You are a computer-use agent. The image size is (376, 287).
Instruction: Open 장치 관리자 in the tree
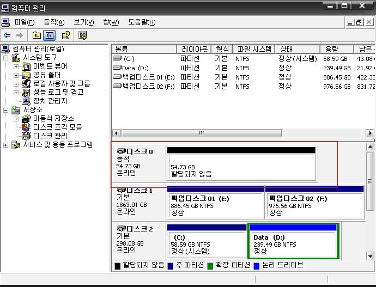click(50, 101)
